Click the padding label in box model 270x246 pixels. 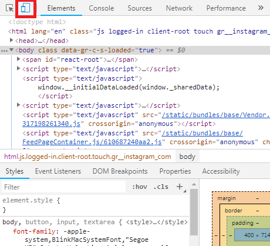242,223
